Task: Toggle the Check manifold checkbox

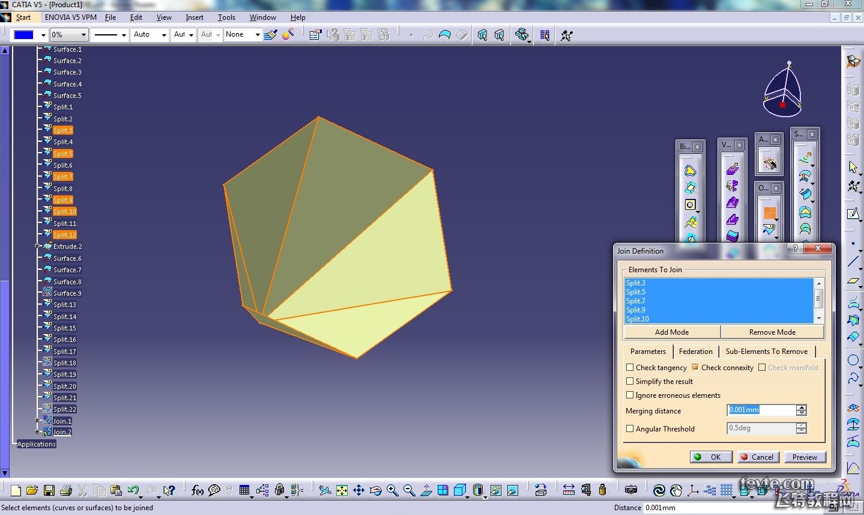Action: pos(762,367)
